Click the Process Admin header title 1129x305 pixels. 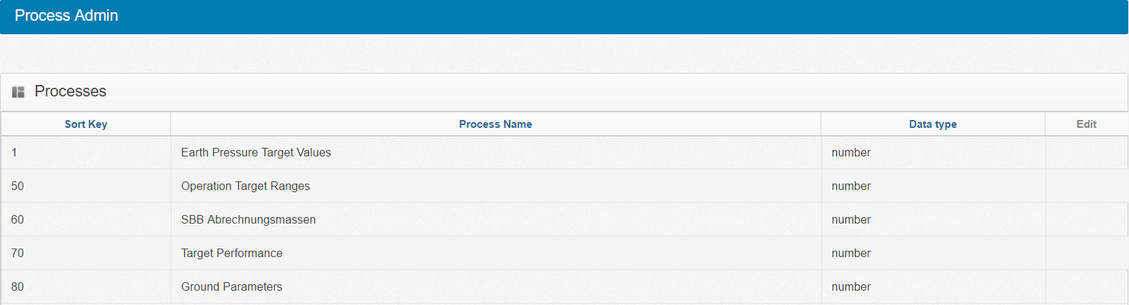[x=66, y=16]
